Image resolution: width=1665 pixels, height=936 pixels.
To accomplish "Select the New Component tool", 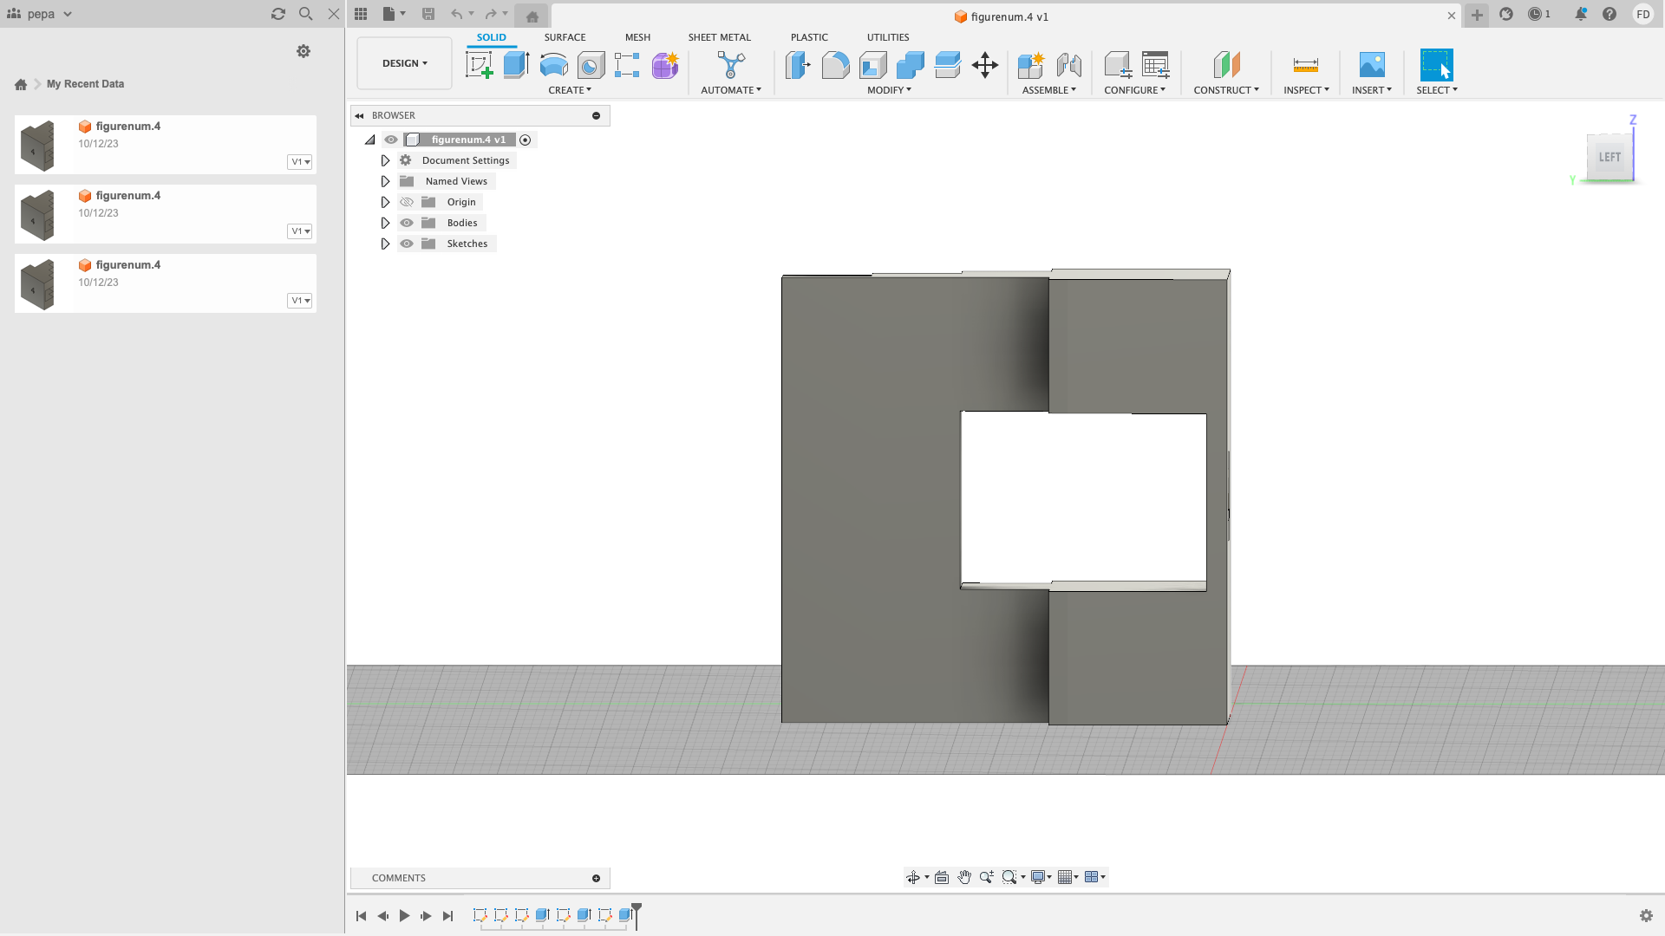I will point(1030,65).
